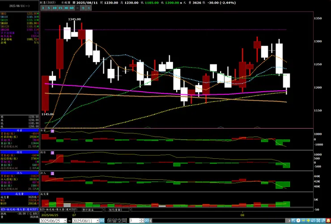331x224 pixels.
Task: Select the drawing pen tool icon
Action: (323, 220)
